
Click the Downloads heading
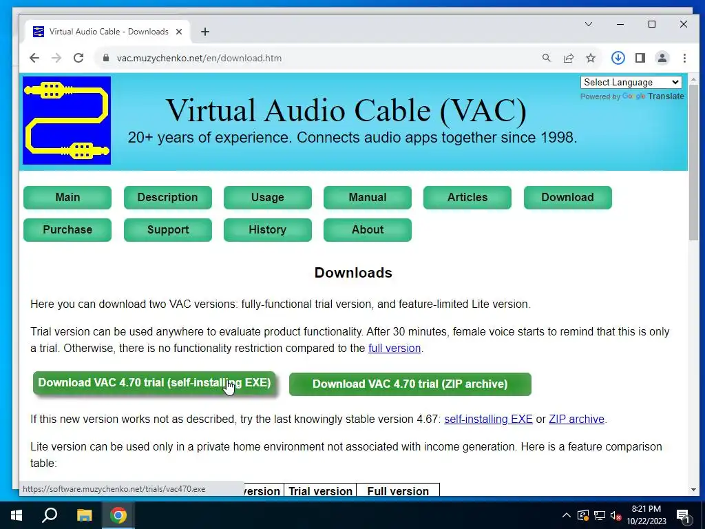(x=353, y=273)
